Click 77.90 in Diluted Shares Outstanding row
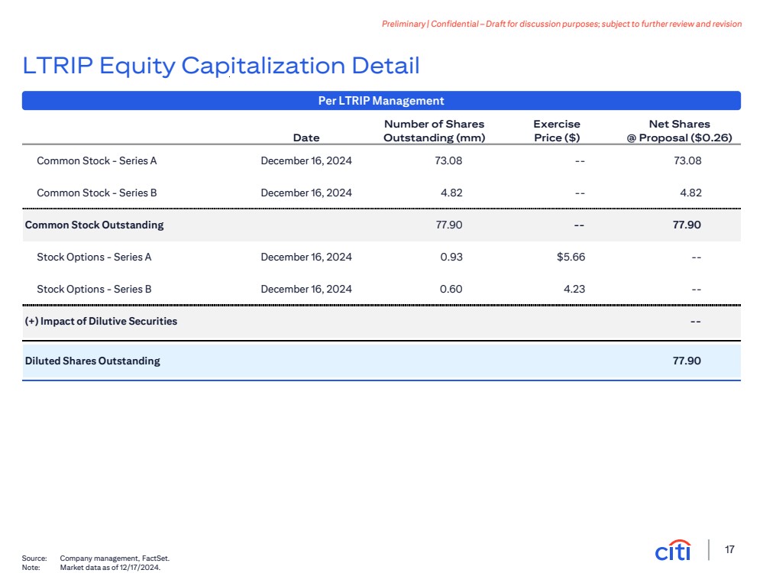This screenshot has height=573, width=763. [x=687, y=361]
